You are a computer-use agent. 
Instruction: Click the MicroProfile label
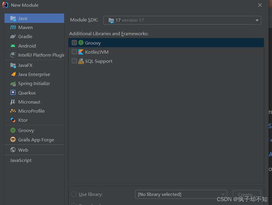pos(31,111)
